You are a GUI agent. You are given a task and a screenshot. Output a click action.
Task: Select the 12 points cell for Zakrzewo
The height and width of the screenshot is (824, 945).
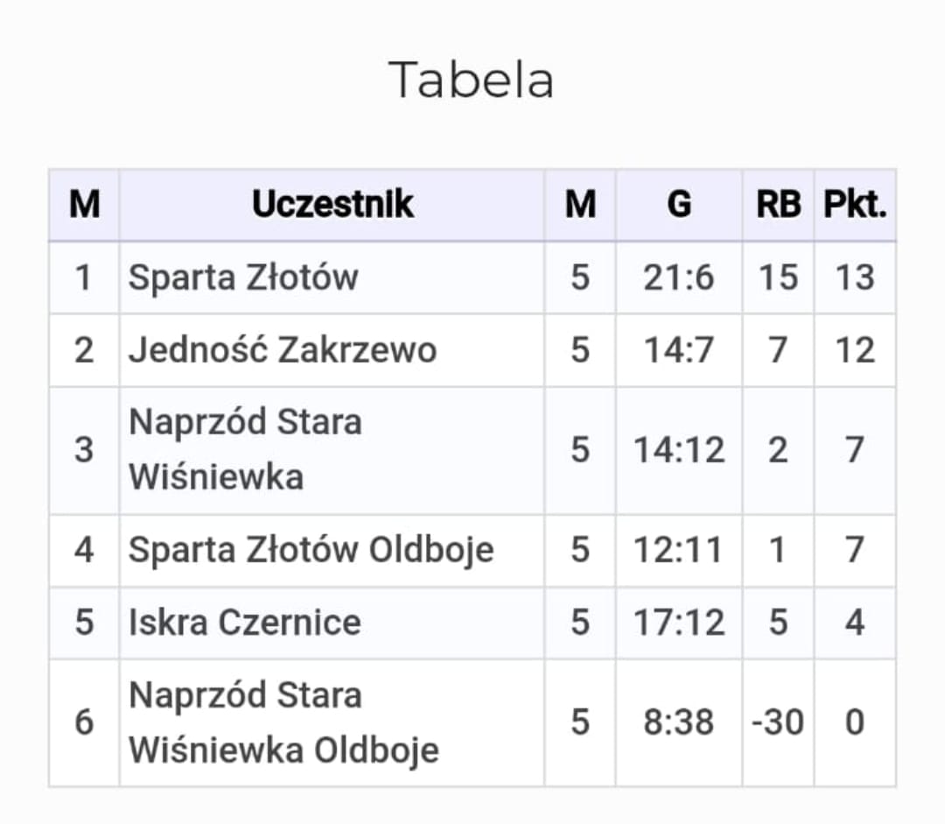click(855, 350)
